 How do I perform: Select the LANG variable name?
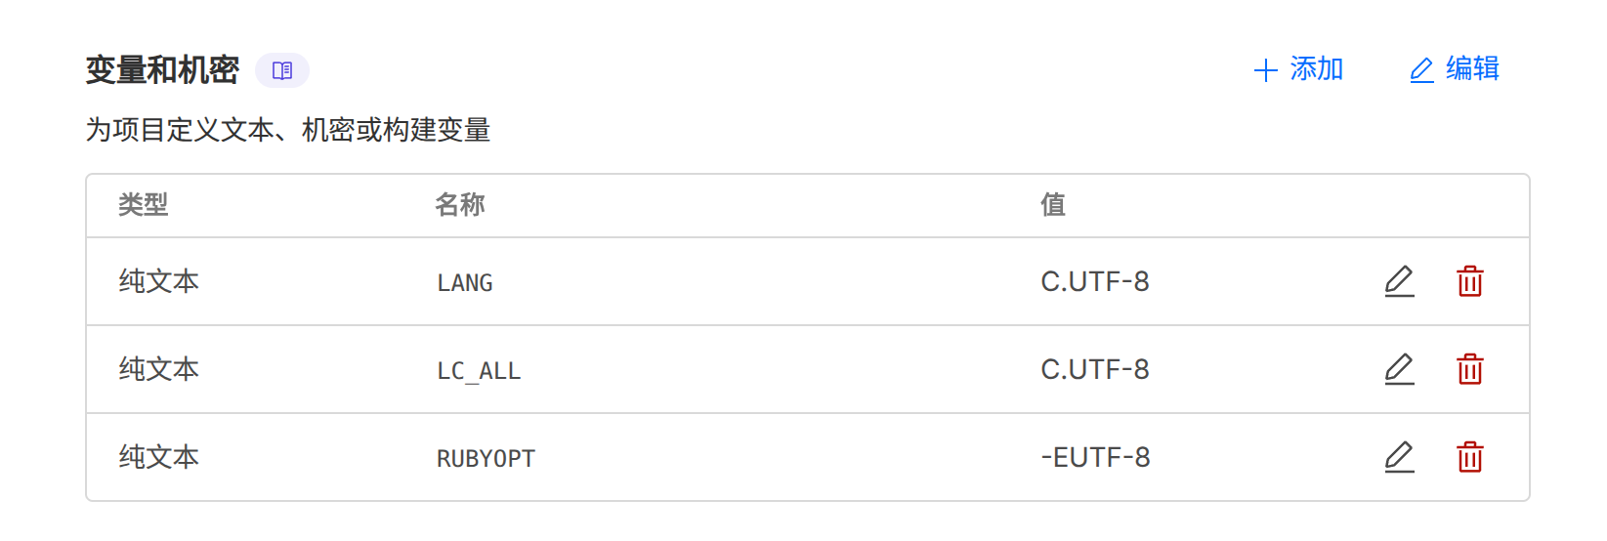[x=465, y=283]
